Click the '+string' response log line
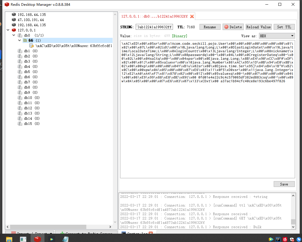The image size is (302, 242). coord(194,197)
